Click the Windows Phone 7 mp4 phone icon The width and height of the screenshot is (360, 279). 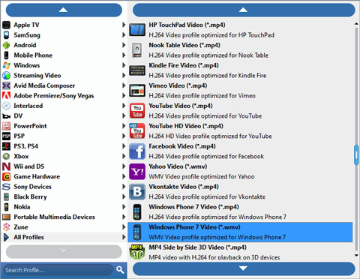tap(137, 212)
